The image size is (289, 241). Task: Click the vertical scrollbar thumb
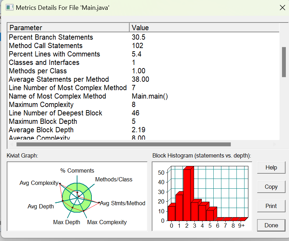click(284, 62)
